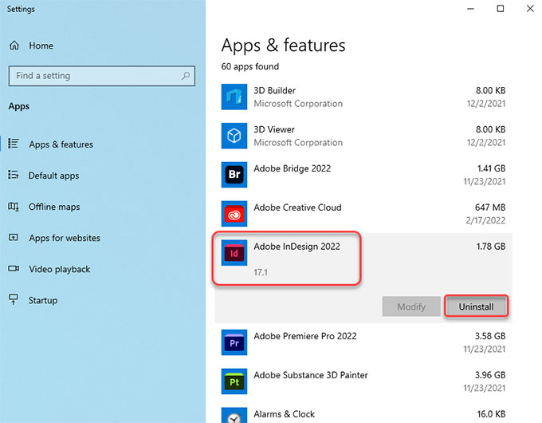Image resolution: width=542 pixels, height=423 pixels.
Task: Click the greyed Modify button
Action: coord(411,306)
